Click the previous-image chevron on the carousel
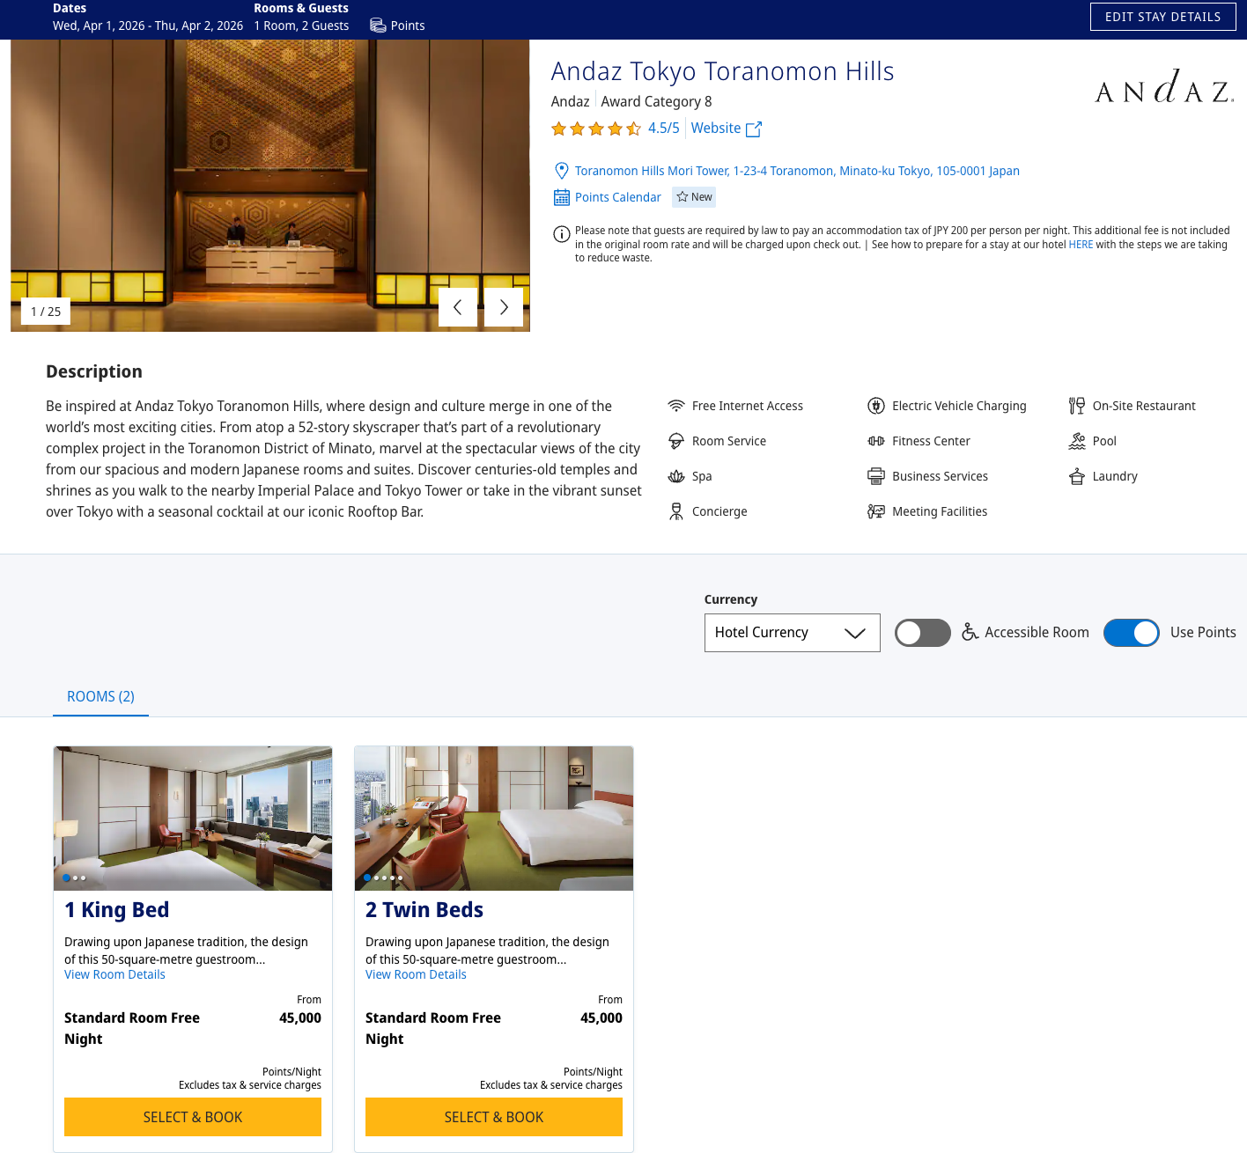This screenshot has width=1247, height=1153. coord(458,306)
